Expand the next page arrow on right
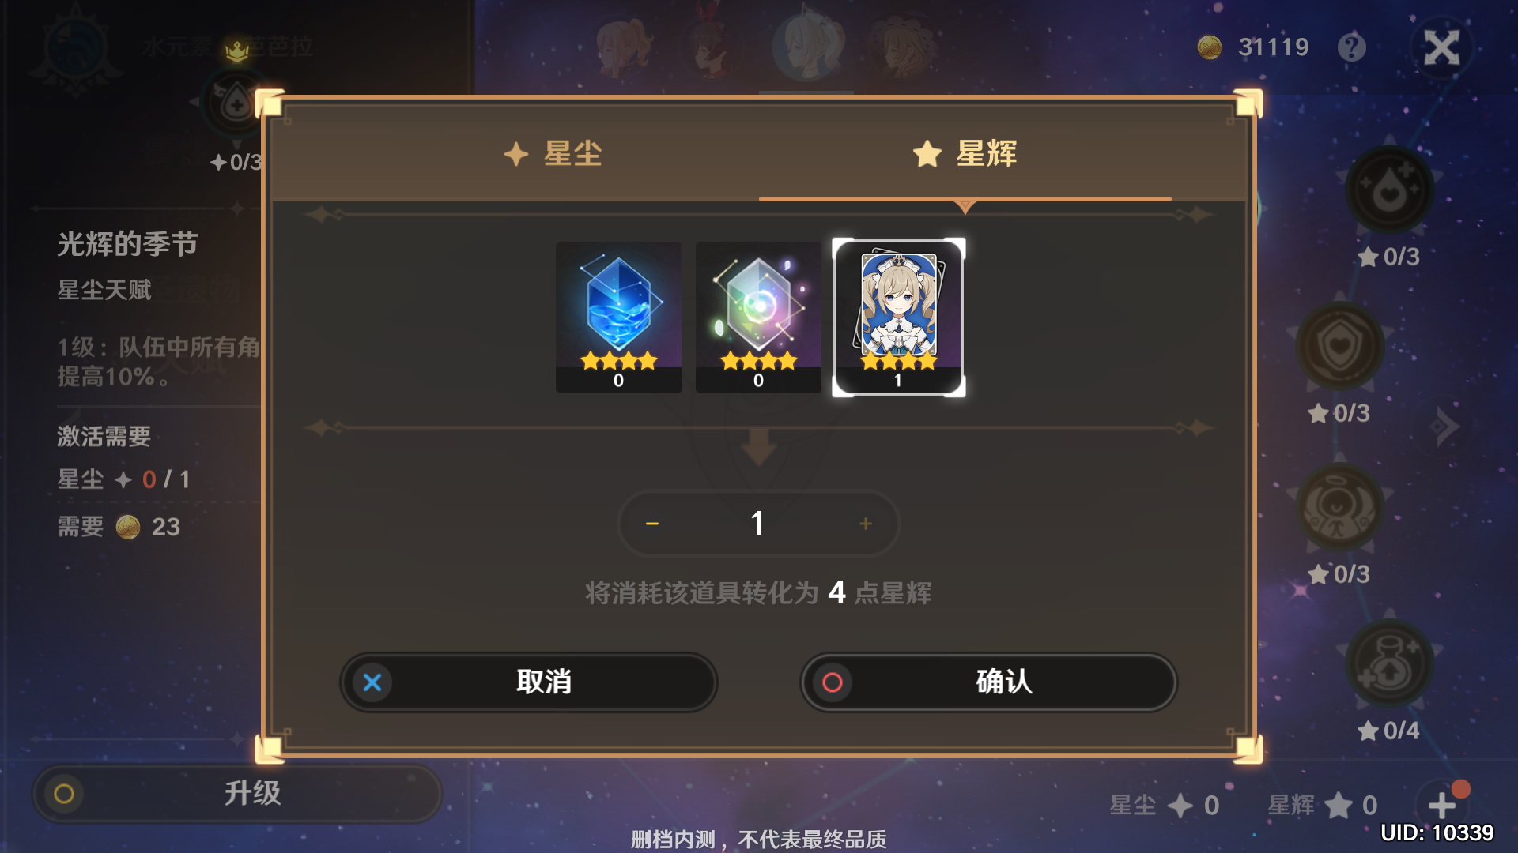Screen dimensions: 1518x853 point(1445,426)
